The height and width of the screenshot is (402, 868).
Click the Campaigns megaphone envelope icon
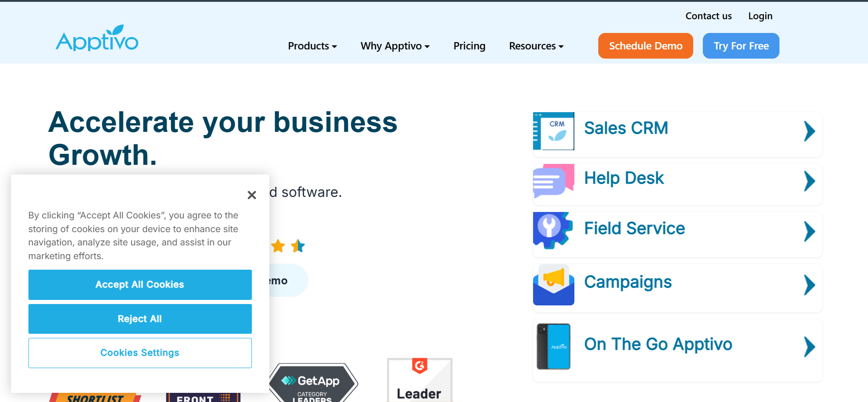pyautogui.click(x=554, y=285)
